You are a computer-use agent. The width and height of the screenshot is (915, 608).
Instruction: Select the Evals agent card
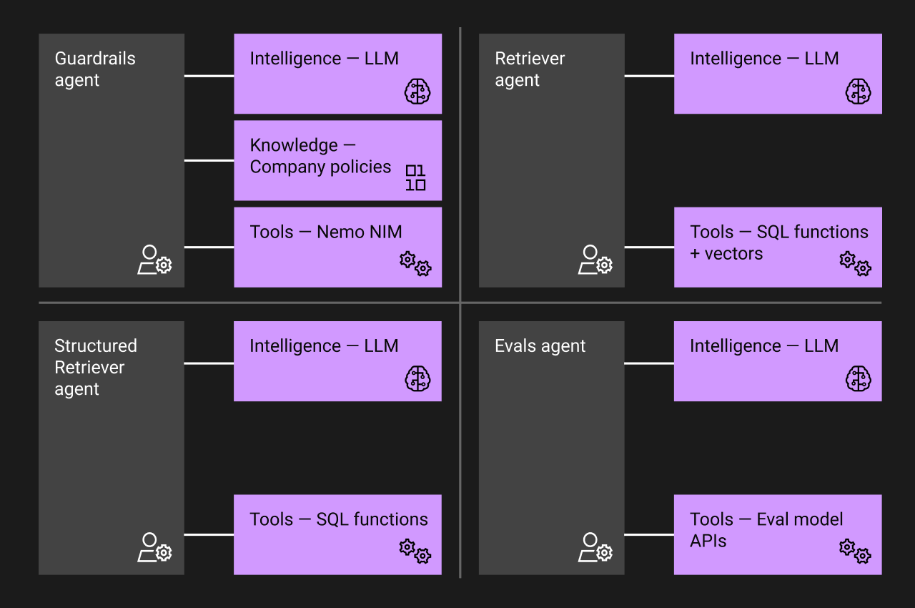pyautogui.click(x=551, y=447)
